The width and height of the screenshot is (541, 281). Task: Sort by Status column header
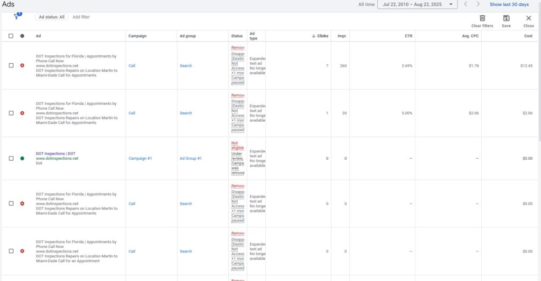coord(237,36)
